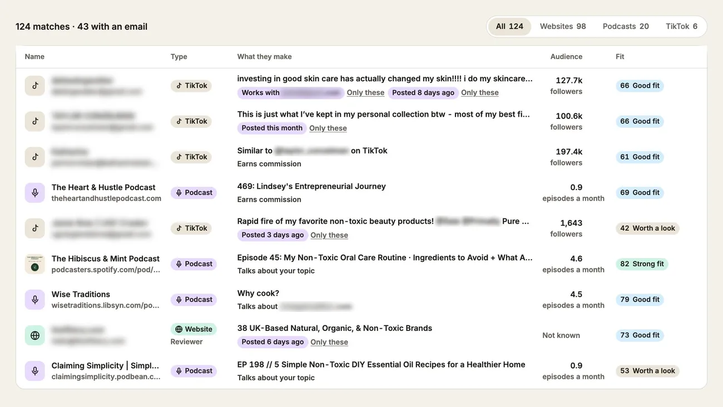Switch to the Podcasts 20 tab
The width and height of the screenshot is (723, 407).
pyautogui.click(x=626, y=26)
